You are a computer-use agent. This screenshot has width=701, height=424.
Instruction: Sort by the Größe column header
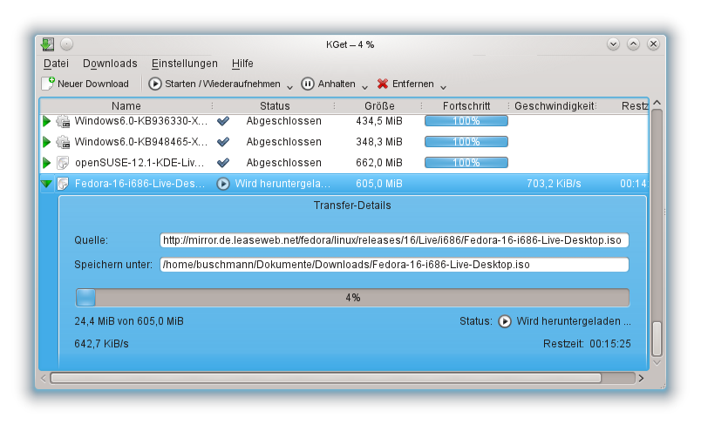click(379, 105)
